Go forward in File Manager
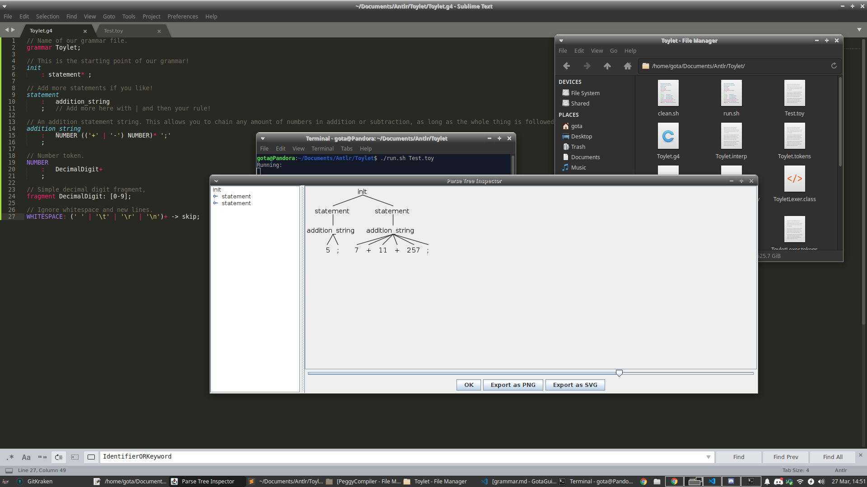This screenshot has height=487, width=867. coord(587,66)
